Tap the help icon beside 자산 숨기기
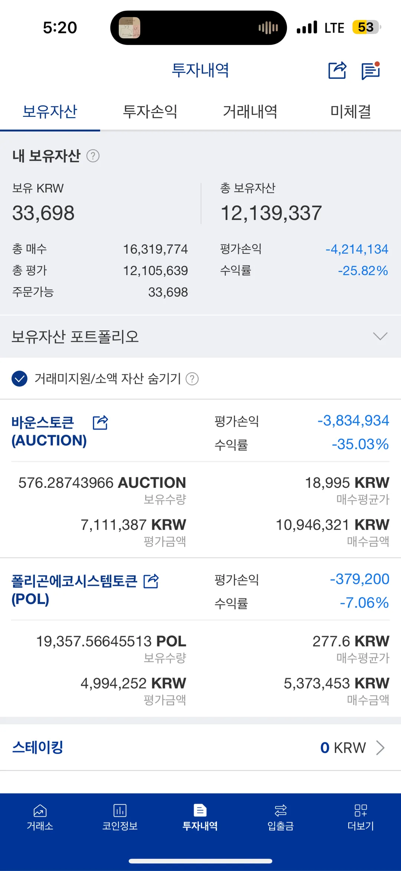 click(192, 379)
